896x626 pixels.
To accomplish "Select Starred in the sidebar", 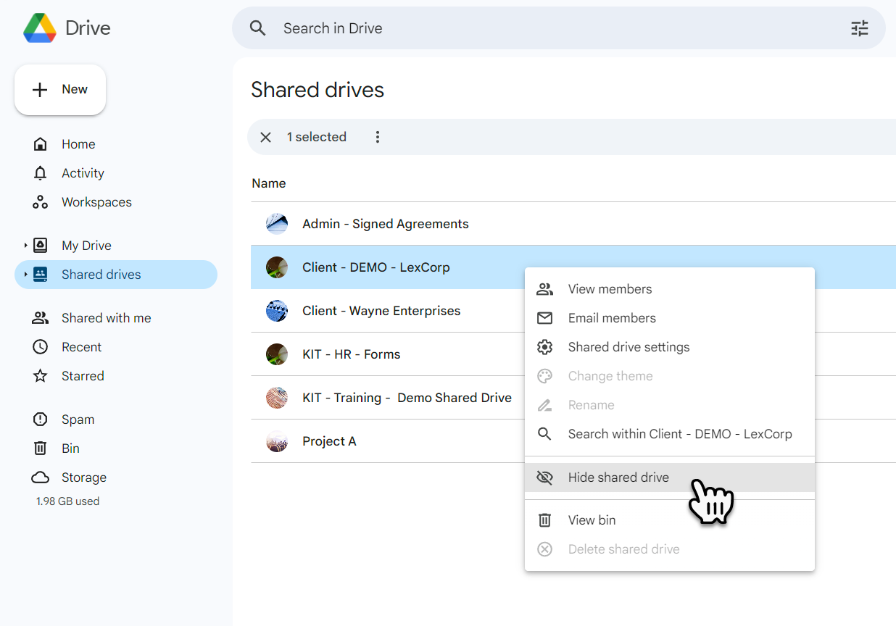I will (x=82, y=375).
